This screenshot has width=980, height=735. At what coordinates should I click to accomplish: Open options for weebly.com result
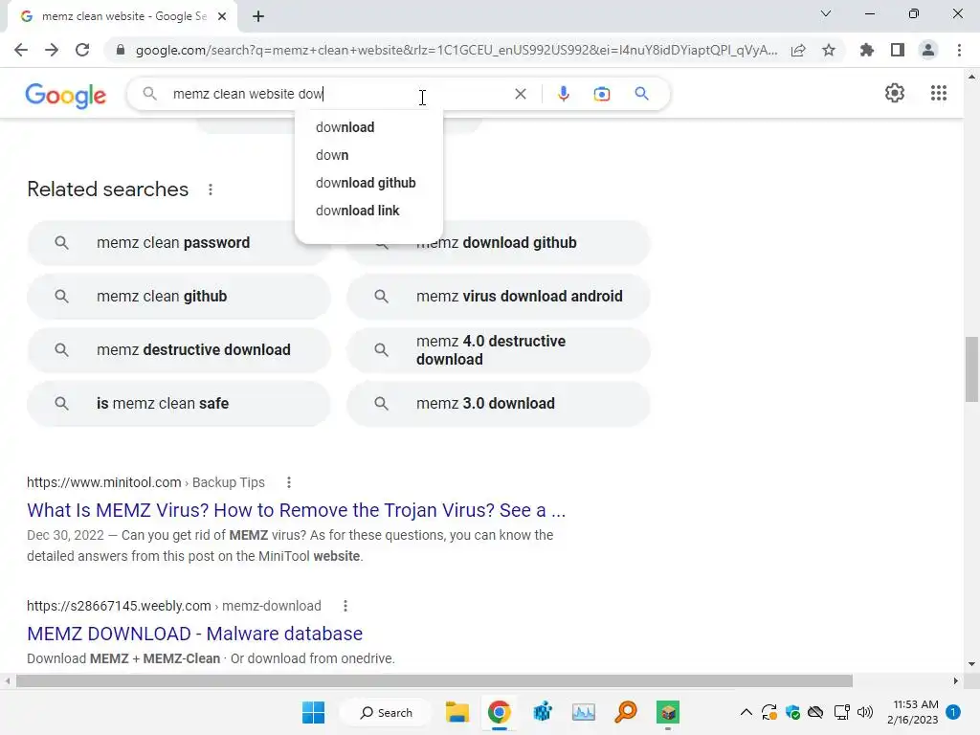[345, 606]
